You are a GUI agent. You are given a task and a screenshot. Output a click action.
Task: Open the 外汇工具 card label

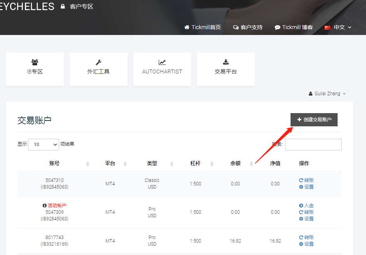click(98, 72)
